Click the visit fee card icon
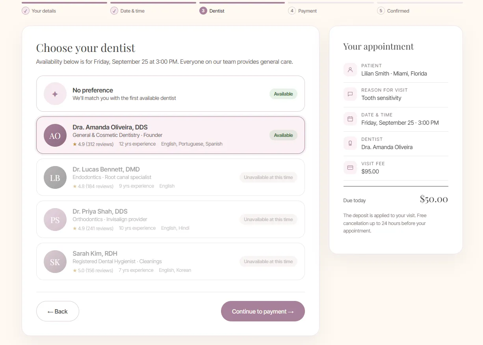Screen dimensions: 483x345 (350, 168)
